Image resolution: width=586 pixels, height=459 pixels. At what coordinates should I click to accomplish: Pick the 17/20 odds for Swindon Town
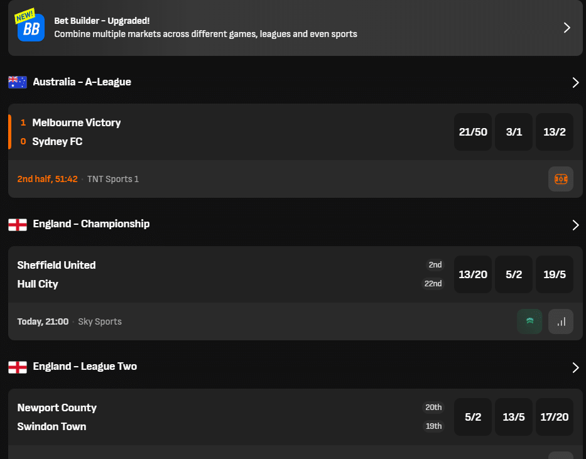(555, 417)
